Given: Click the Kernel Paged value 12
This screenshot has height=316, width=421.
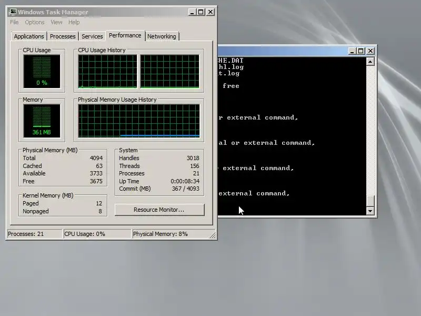Looking at the screenshot, I should [x=99, y=203].
